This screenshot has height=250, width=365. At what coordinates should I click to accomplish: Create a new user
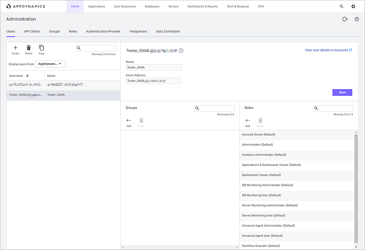pyautogui.click(x=15, y=48)
